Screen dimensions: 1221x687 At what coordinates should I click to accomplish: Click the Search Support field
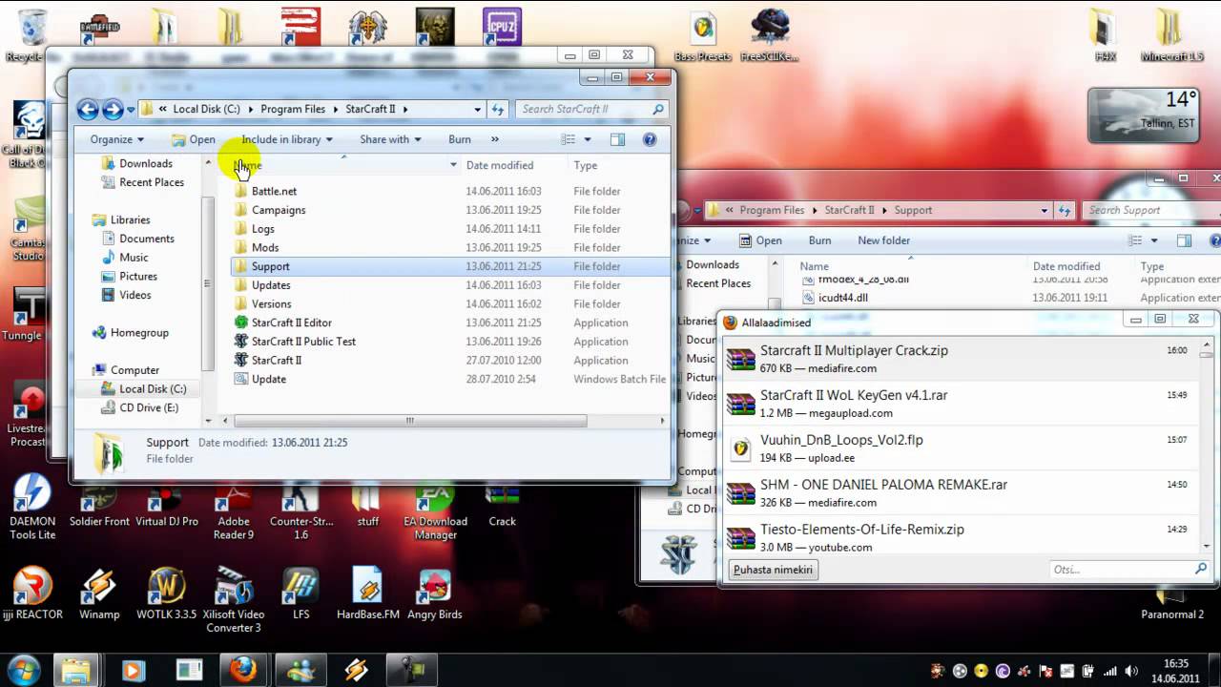tap(1151, 210)
